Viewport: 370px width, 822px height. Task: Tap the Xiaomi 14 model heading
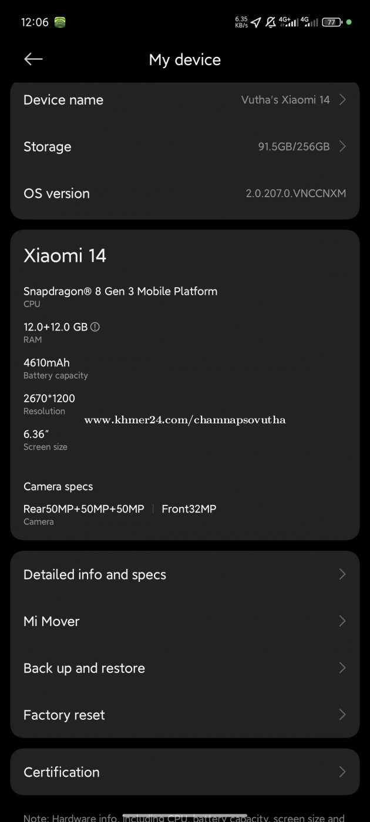(65, 255)
